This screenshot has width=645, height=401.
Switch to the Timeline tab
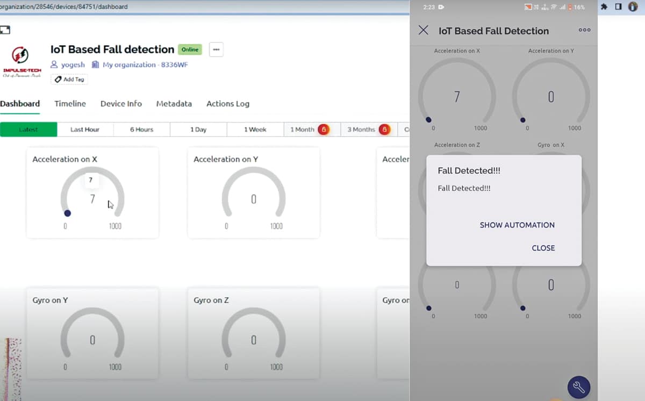70,104
